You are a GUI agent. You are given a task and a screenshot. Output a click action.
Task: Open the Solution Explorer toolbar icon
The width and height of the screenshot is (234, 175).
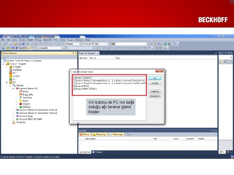pos(150,44)
